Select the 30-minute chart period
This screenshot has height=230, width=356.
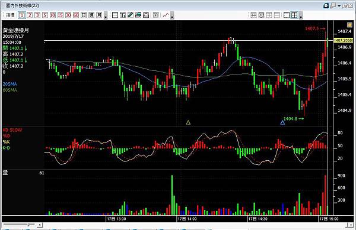68,15
